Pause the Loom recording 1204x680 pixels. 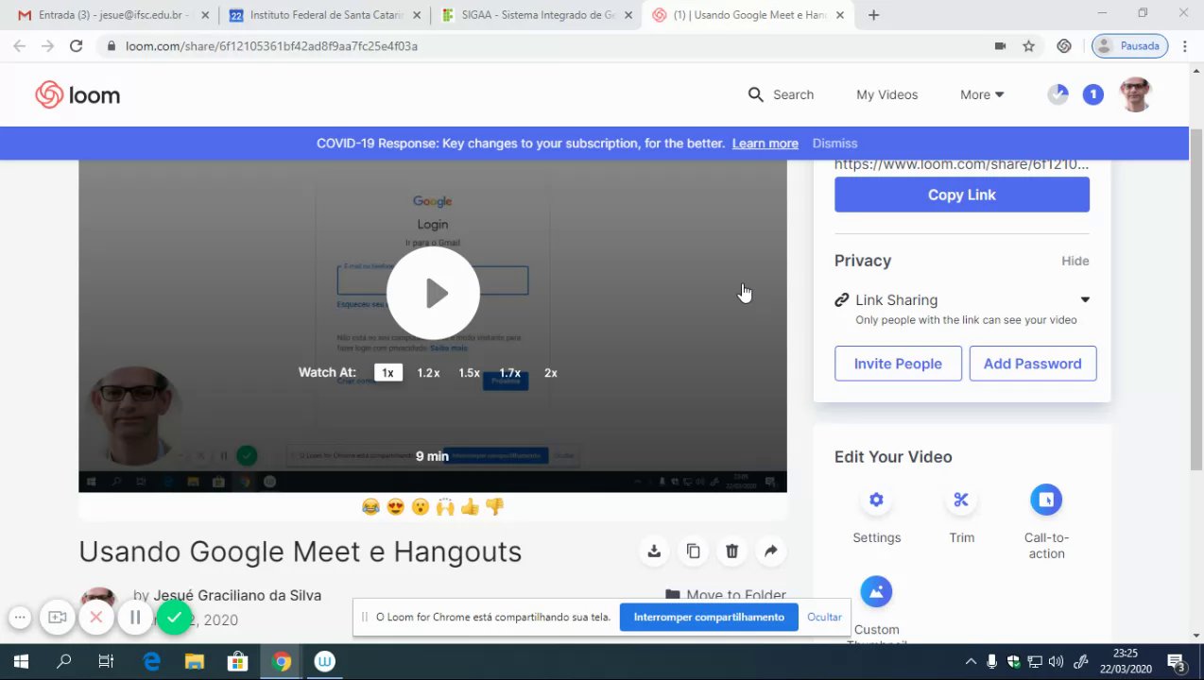pos(135,618)
